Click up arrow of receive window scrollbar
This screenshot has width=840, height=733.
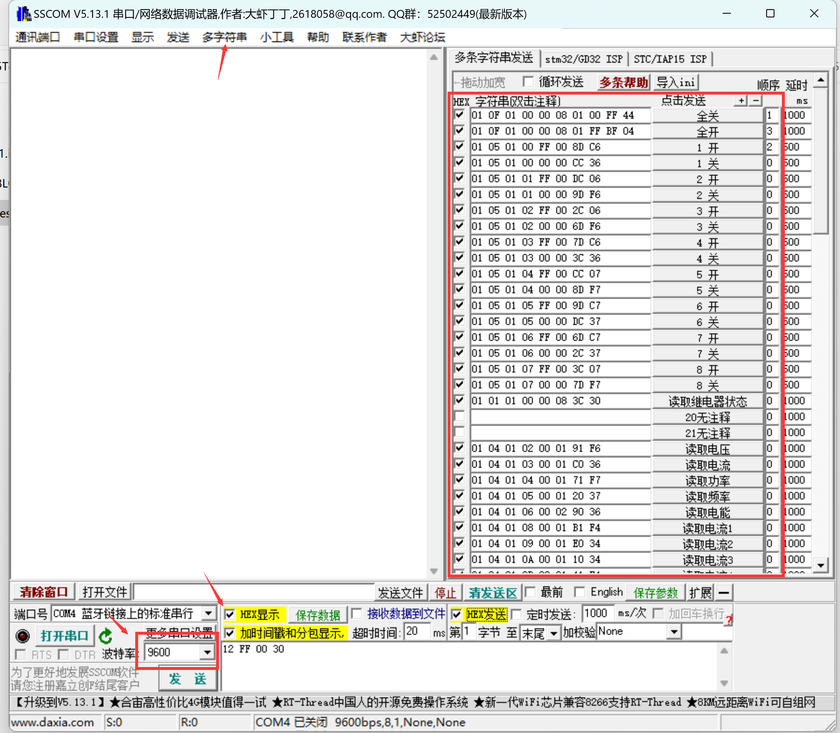pyautogui.click(x=434, y=57)
